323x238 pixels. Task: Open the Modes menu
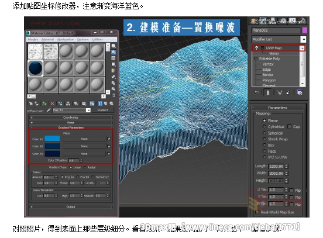(33, 39)
